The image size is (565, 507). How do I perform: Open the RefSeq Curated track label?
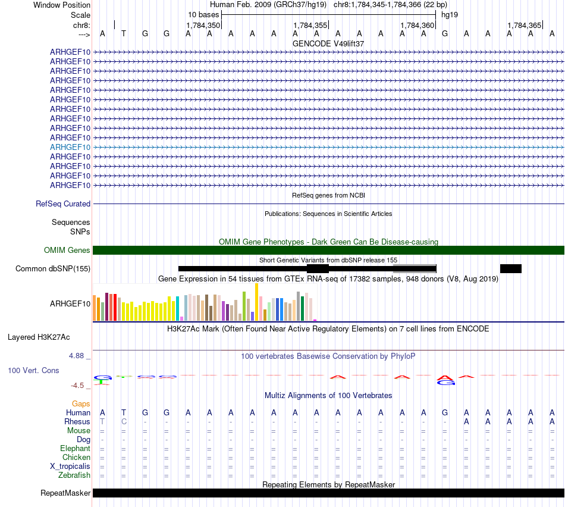point(63,204)
